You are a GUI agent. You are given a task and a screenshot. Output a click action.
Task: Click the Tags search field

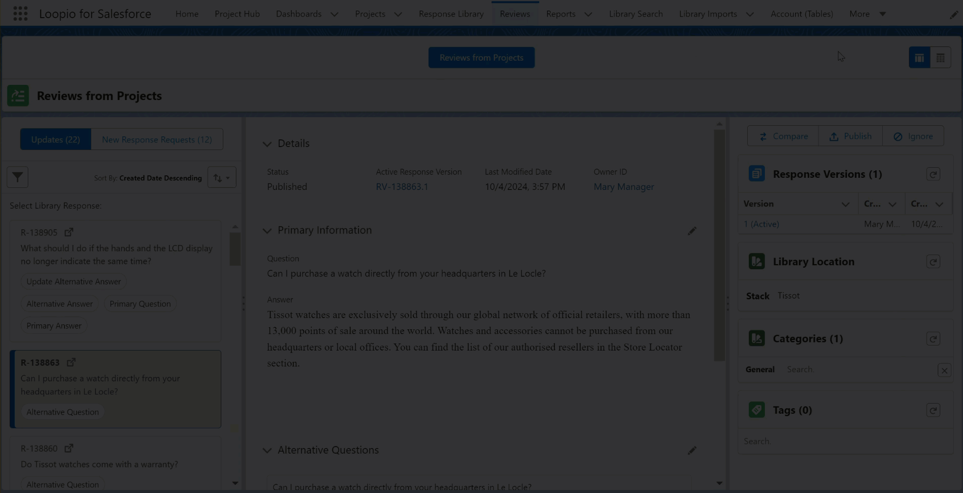845,441
